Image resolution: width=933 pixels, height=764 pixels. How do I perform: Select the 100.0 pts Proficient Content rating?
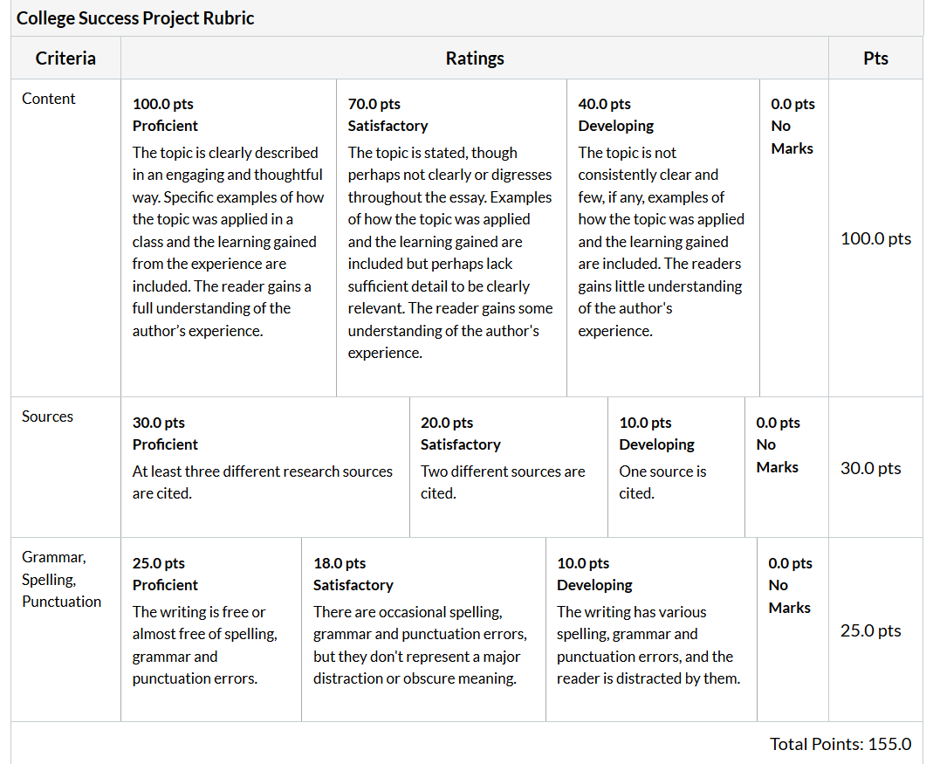[229, 237]
